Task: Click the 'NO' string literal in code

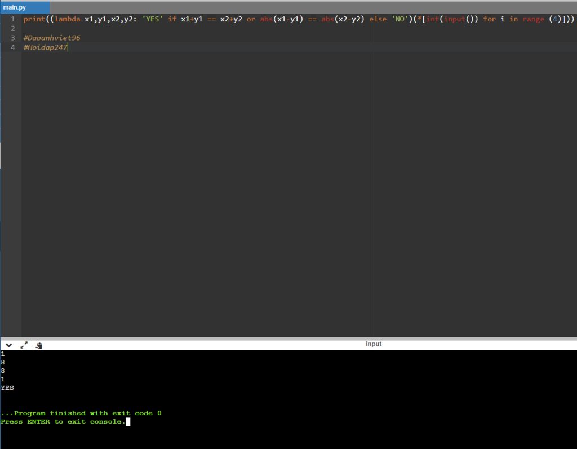Action: click(x=400, y=19)
